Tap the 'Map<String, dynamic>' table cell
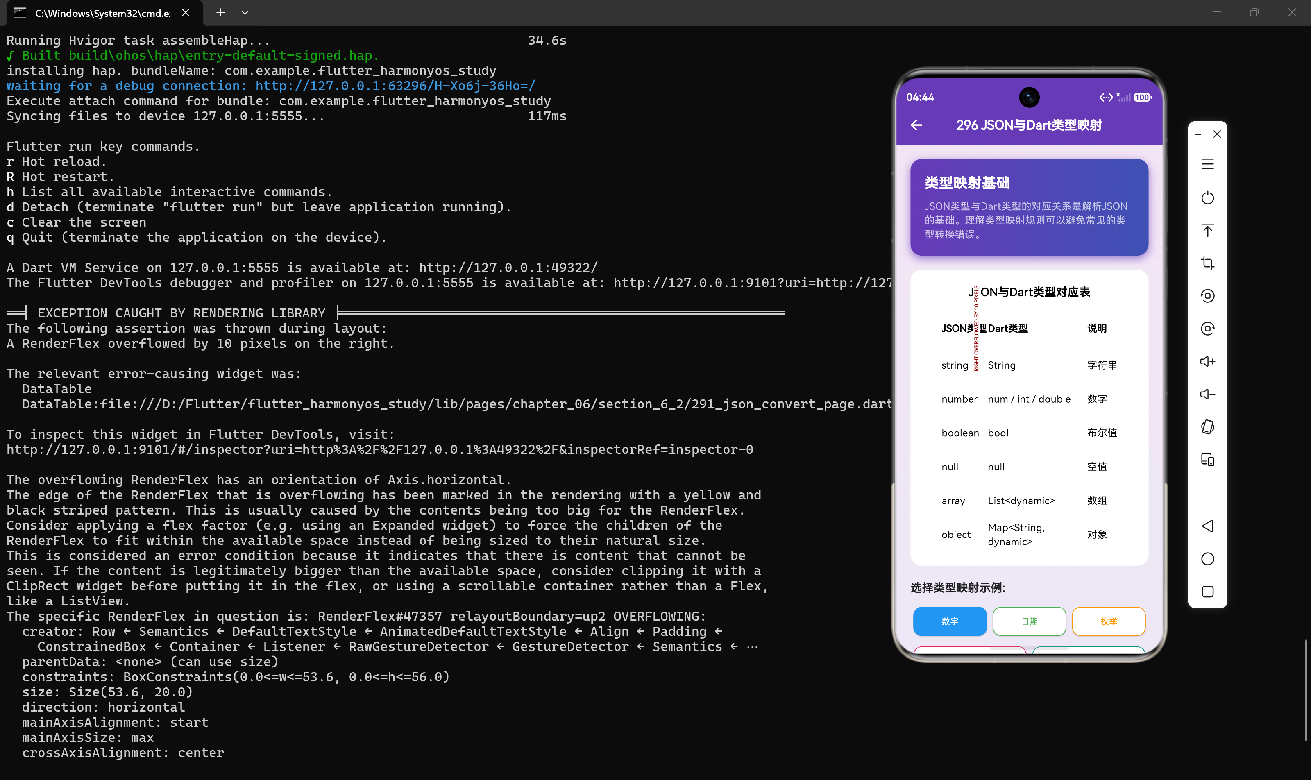This screenshot has height=780, width=1311. [1016, 535]
